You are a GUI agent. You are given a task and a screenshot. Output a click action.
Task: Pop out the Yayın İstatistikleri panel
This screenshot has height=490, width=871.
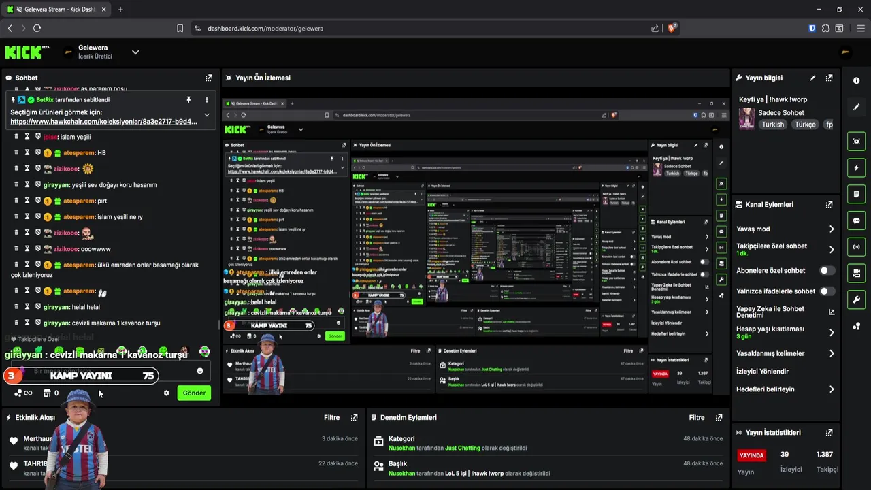(x=829, y=432)
